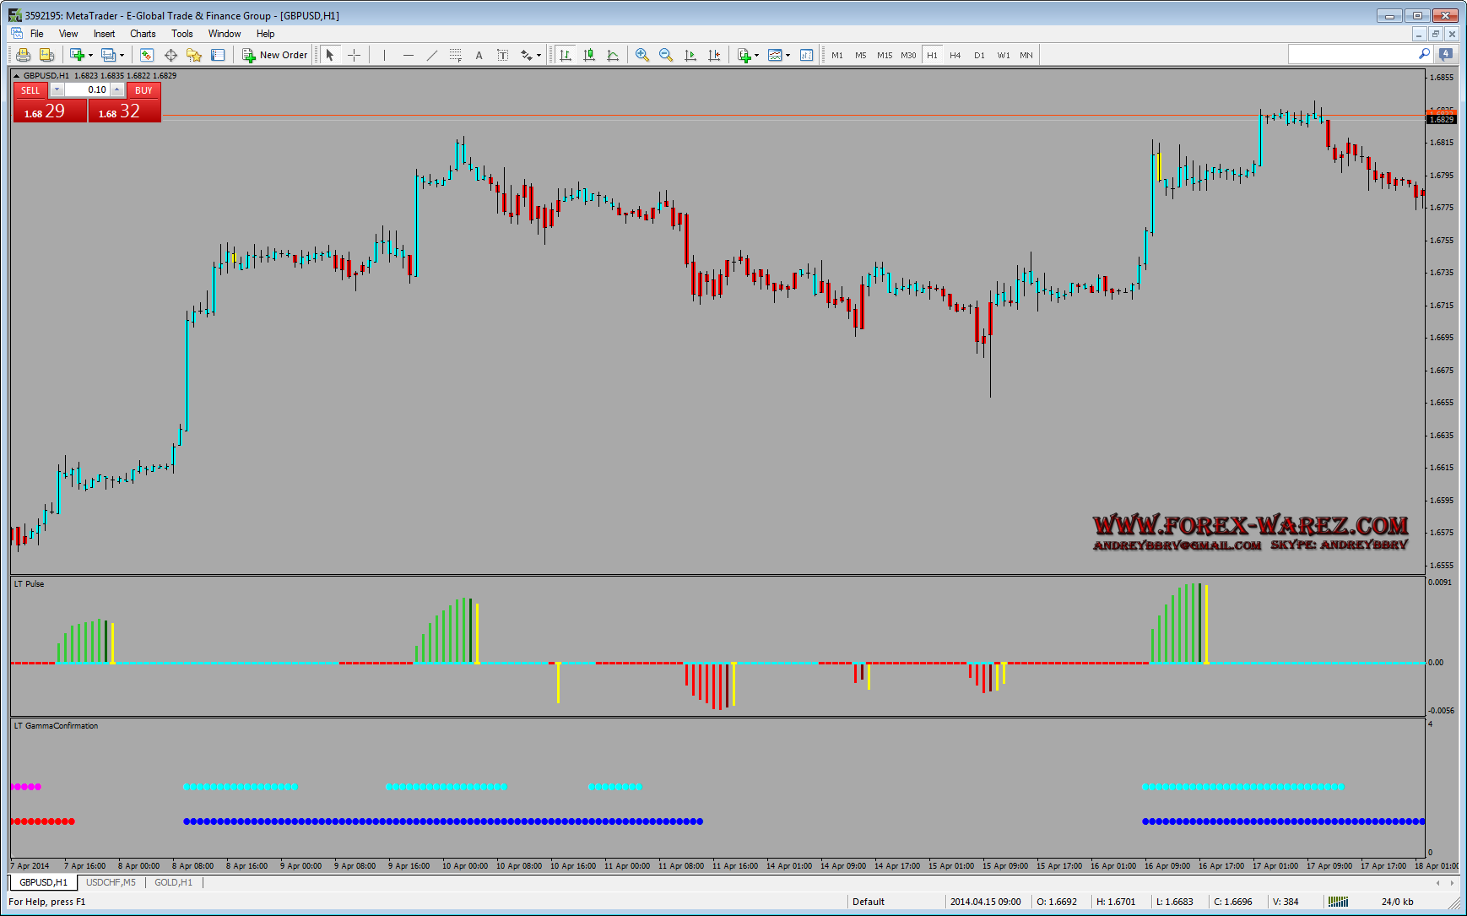Click the Zoom Out magnifier icon
Screen dimensions: 1467x916
[x=666, y=55]
